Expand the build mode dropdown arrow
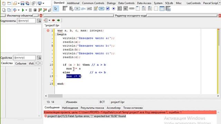 (19, 10)
